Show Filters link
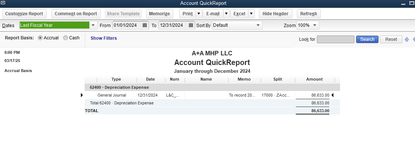415x143 pixels. (x=104, y=38)
